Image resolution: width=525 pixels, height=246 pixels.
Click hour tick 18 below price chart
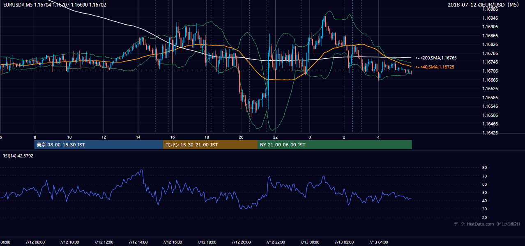[x=207, y=137]
